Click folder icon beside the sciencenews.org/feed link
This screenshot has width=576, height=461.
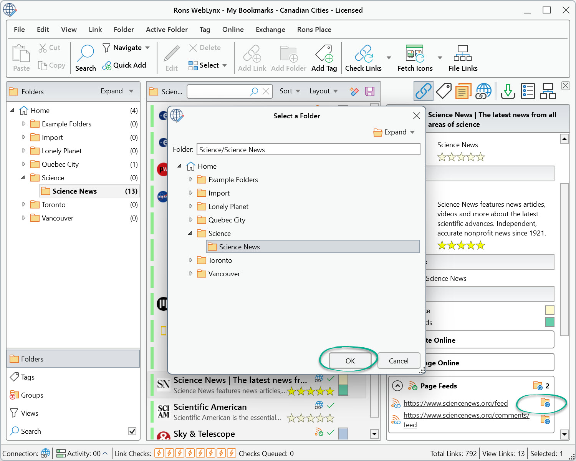coord(545,403)
